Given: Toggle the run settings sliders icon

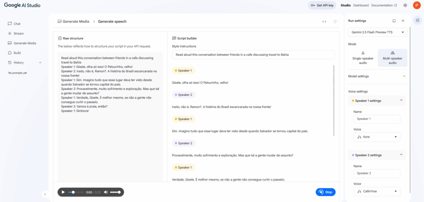Looking at the screenshot, I should [417, 20].
